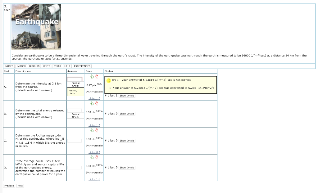Image resolution: width=318 pixels, height=193 pixels.
Task: Click the red thumbs-down icon for part B
Action: point(97,103)
